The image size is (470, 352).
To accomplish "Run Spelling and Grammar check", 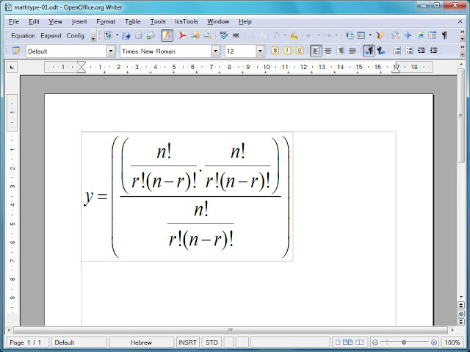I will tap(223, 36).
